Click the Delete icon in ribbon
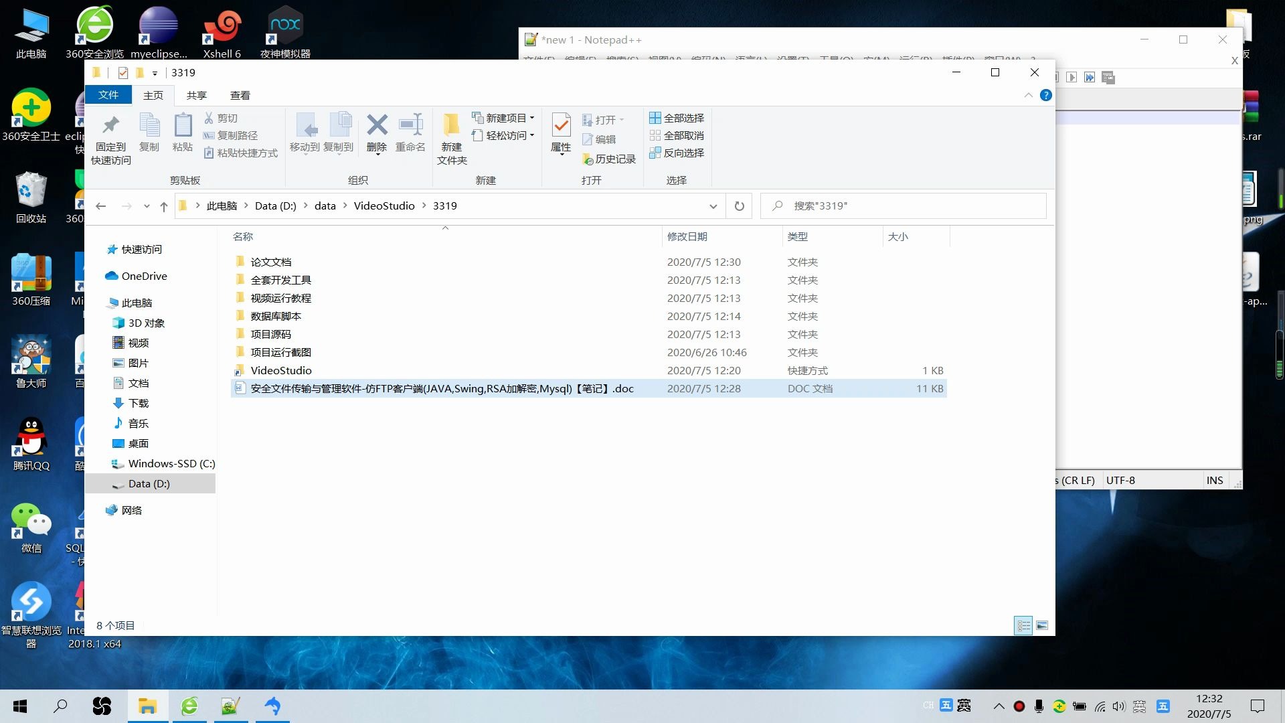 coord(377,125)
